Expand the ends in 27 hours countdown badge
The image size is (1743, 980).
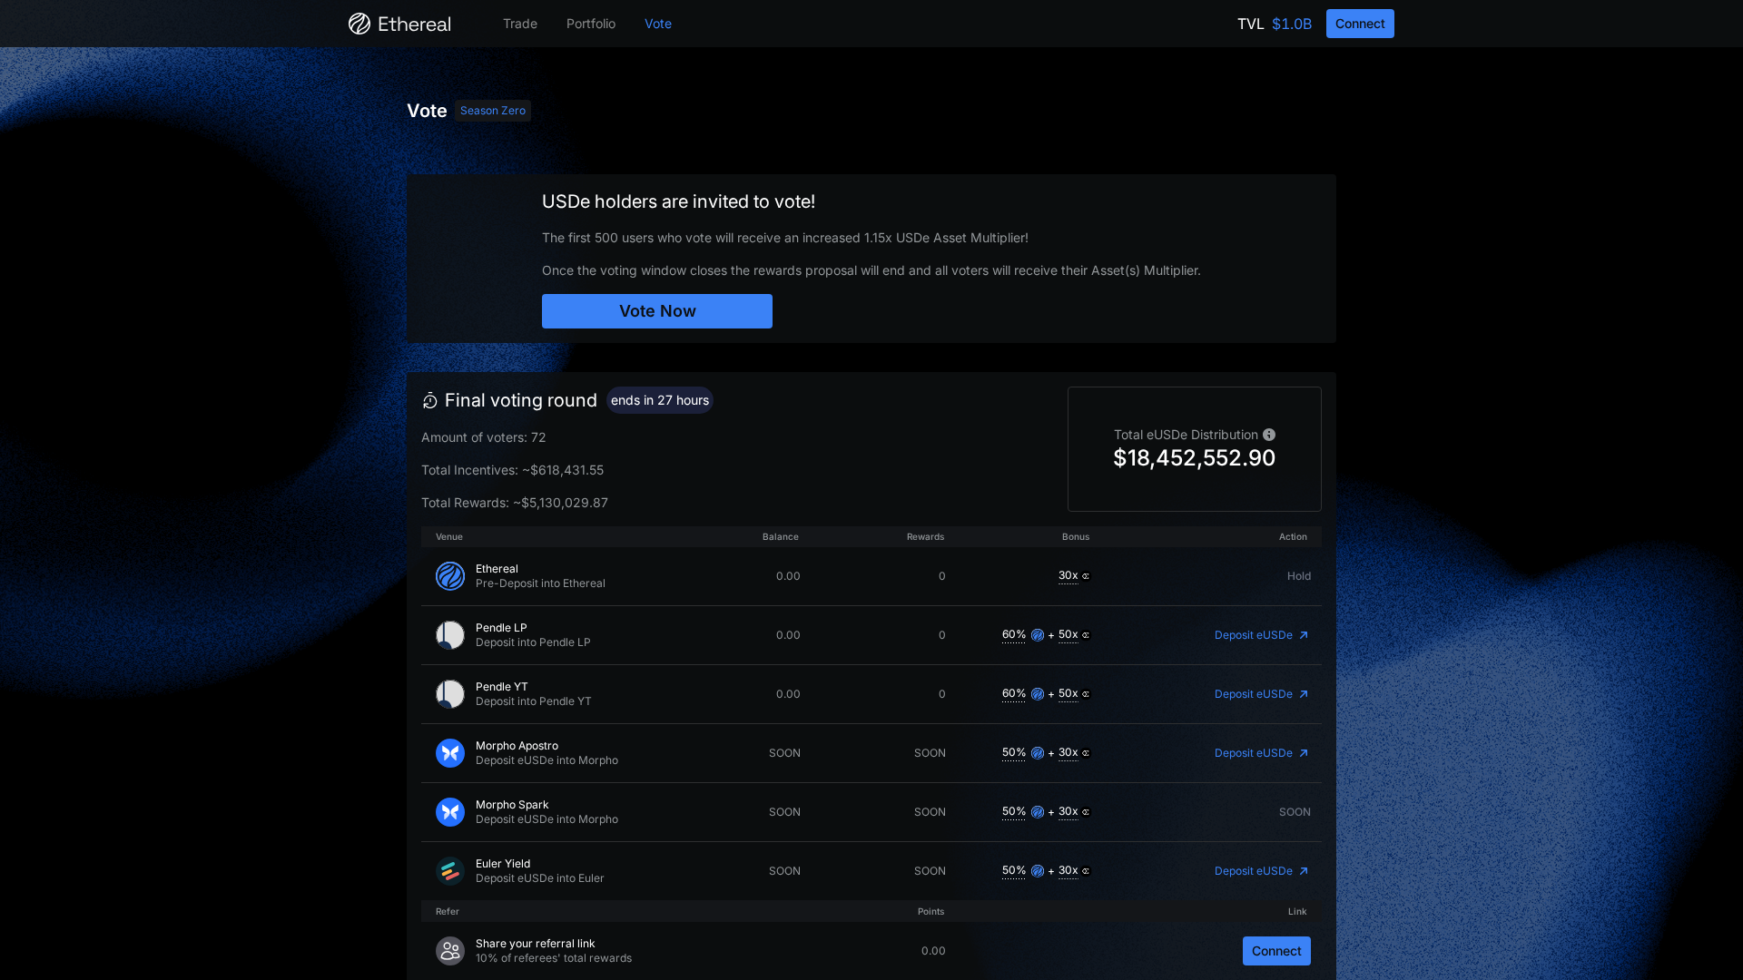pos(660,400)
